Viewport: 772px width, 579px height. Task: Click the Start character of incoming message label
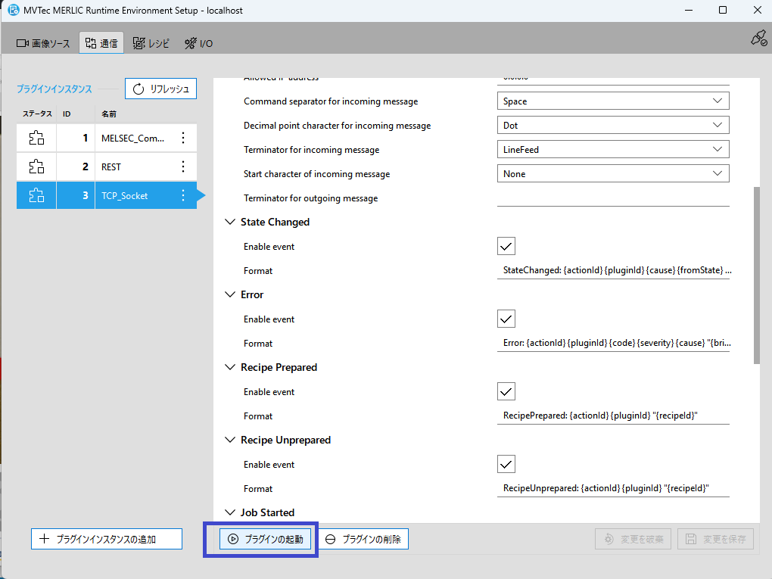click(x=316, y=174)
